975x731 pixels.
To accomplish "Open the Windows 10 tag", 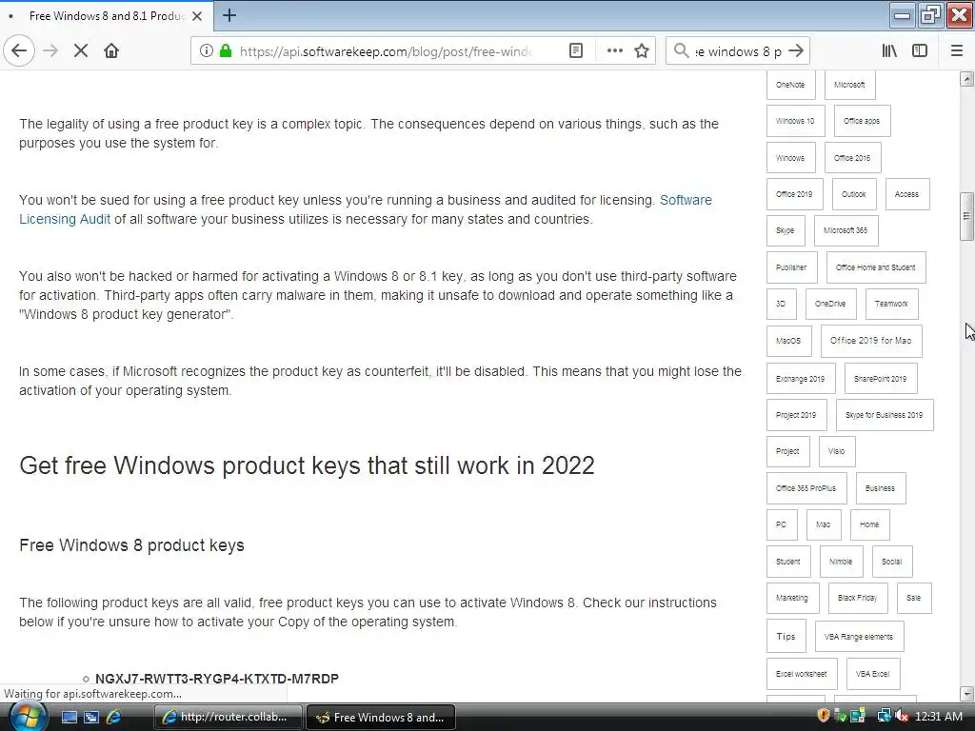I will point(795,121).
